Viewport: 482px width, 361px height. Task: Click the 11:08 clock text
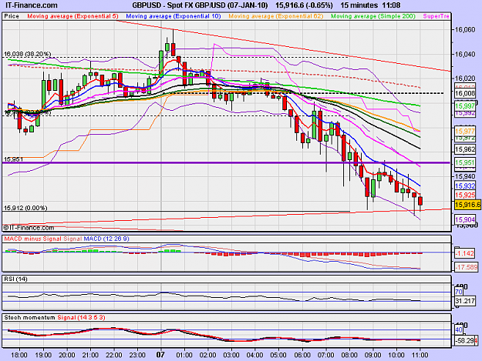coord(391,5)
